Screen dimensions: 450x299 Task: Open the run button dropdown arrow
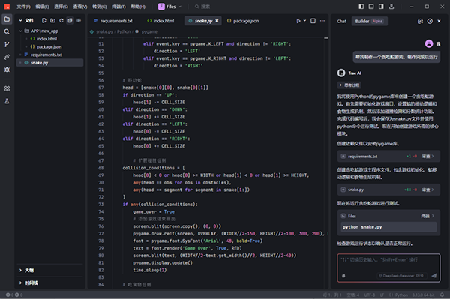[304, 21]
